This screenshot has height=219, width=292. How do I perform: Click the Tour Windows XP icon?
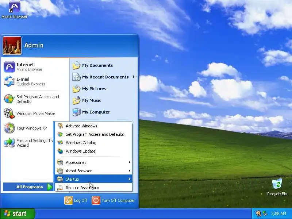[x=9, y=128]
